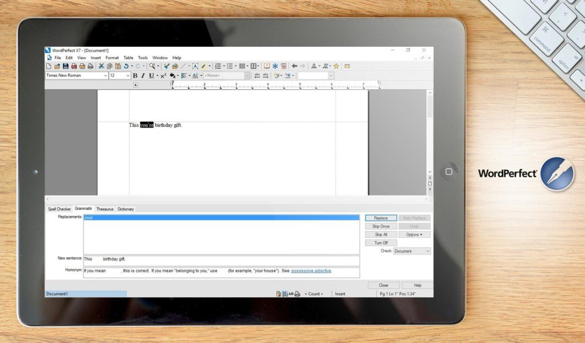The height and width of the screenshot is (343, 585).
Task: Click the Skip All button
Action: tap(381, 234)
